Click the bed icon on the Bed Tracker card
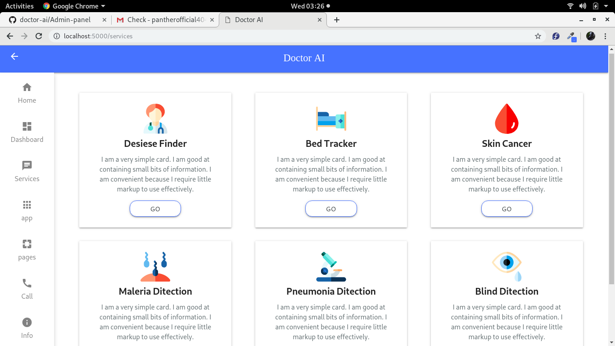 (331, 118)
